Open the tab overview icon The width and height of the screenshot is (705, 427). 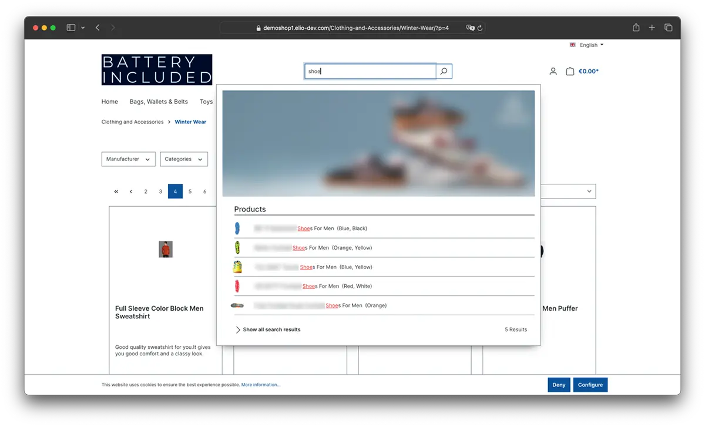tap(668, 27)
